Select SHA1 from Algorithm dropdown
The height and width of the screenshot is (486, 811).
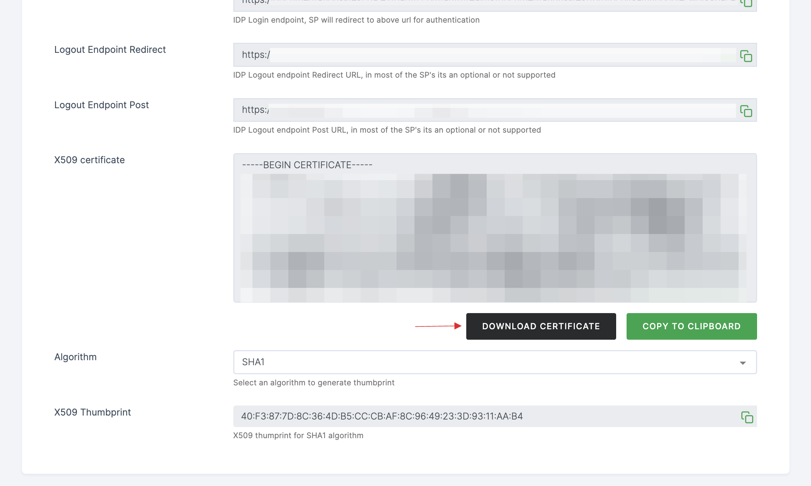tap(495, 362)
